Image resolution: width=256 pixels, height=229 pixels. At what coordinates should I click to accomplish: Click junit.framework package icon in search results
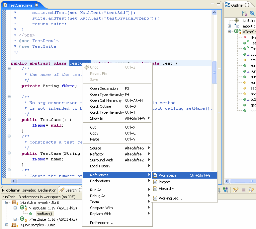pyautogui.click(x=15, y=202)
